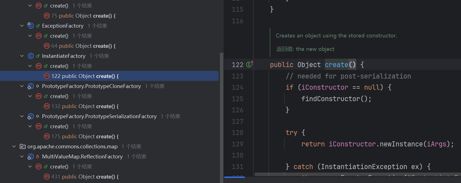This screenshot has height=183, width=461.
Task: Click the InstantiateFactory class icon
Action: coord(31,56)
